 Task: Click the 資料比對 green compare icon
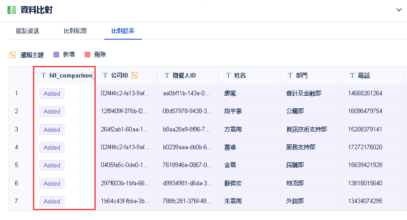[x=11, y=10]
